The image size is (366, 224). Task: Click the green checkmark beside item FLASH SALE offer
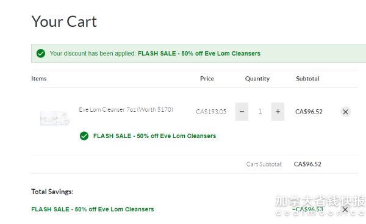84,136
